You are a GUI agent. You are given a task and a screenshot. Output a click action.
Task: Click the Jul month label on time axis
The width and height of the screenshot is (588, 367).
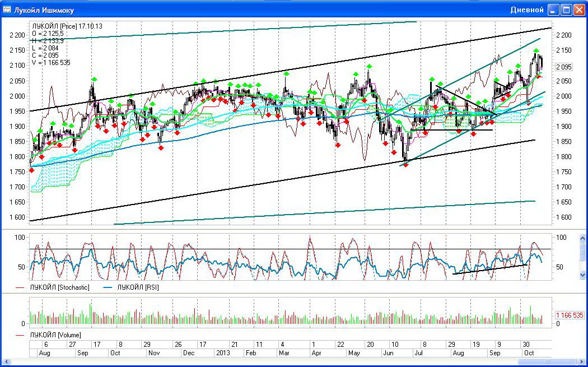point(419,353)
